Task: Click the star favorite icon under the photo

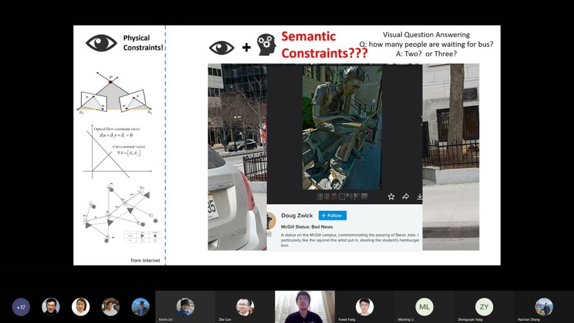Action: (x=391, y=197)
